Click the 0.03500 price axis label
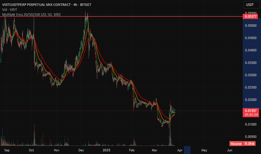Image resolution: width=261 pixels, height=154 pixels. (x=251, y=63)
